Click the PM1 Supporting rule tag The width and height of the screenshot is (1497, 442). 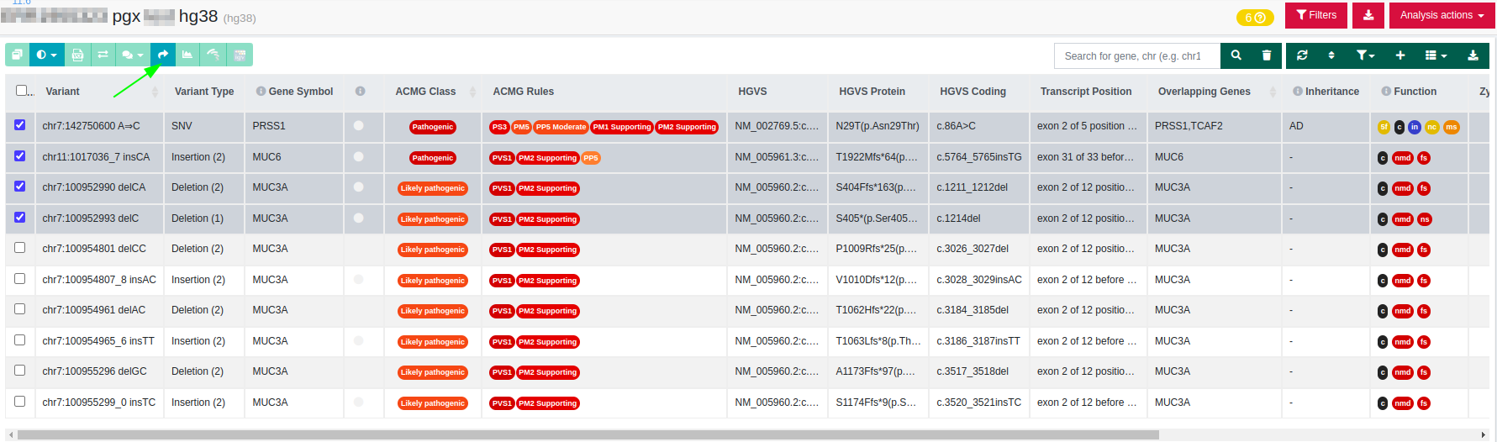pos(622,127)
